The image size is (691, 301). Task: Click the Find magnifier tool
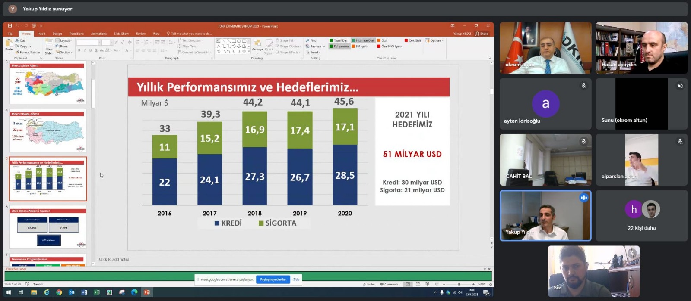point(311,40)
